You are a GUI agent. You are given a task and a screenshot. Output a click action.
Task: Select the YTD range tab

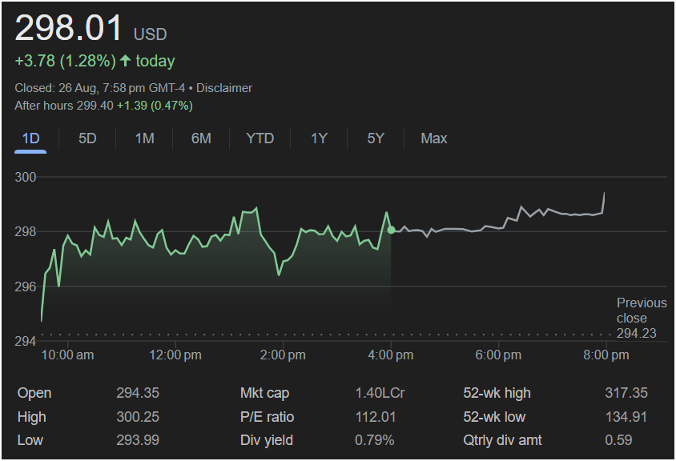point(260,138)
